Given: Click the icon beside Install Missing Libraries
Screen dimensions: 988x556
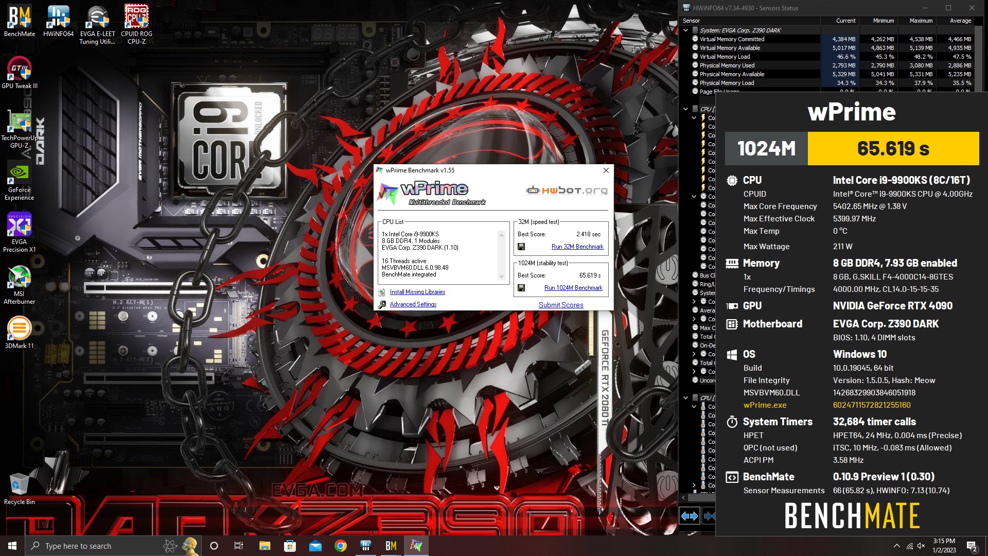Looking at the screenshot, I should [x=382, y=292].
